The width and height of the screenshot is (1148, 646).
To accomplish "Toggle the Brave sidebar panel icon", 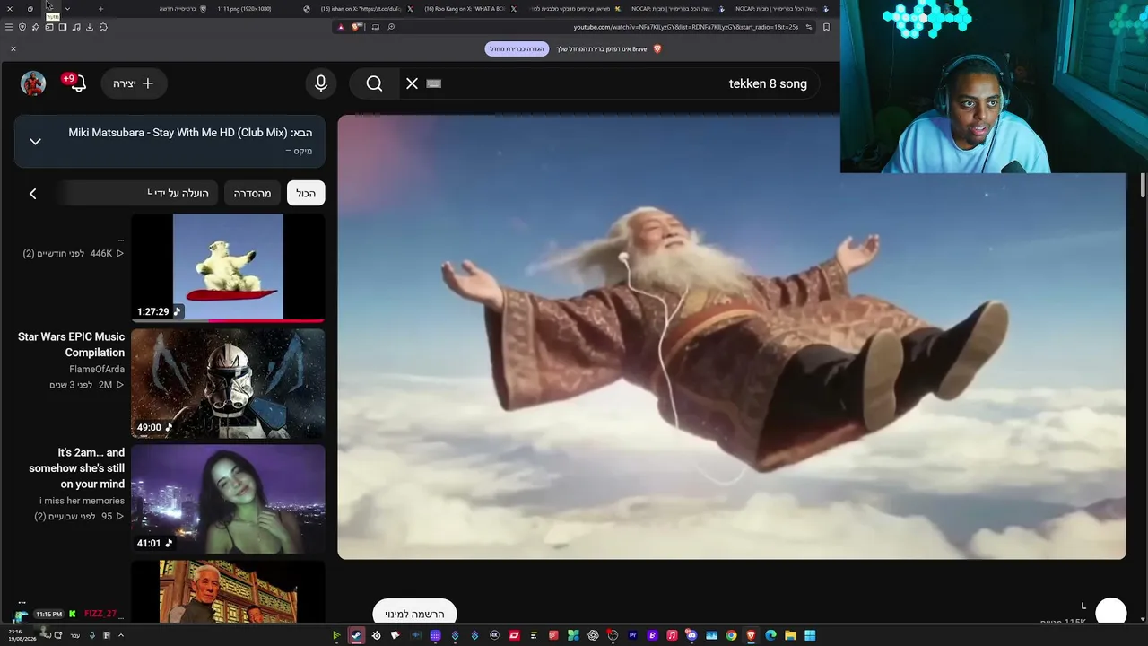I will (63, 27).
